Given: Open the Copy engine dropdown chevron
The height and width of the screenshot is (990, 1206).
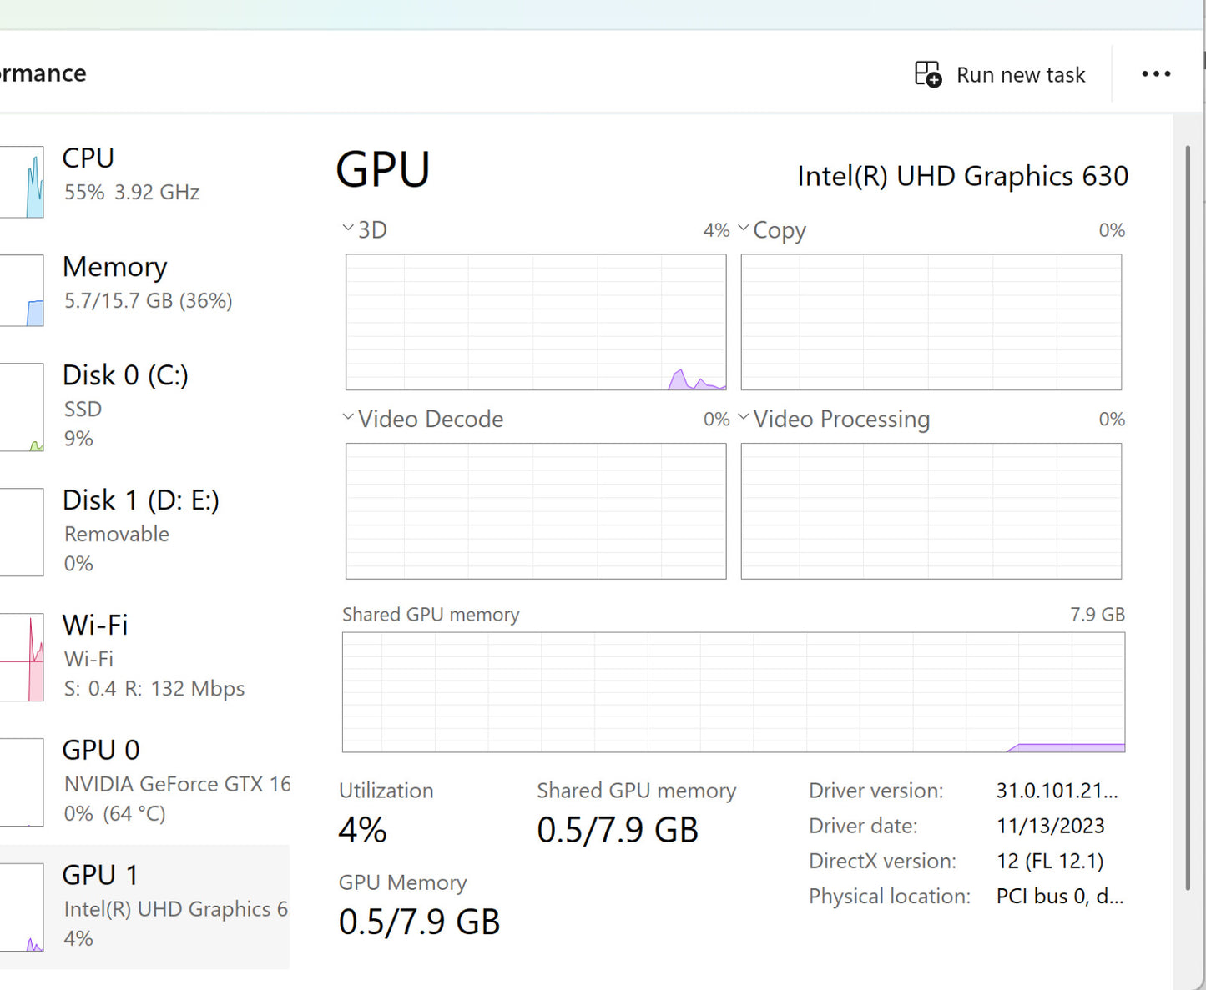Looking at the screenshot, I should pyautogui.click(x=744, y=229).
